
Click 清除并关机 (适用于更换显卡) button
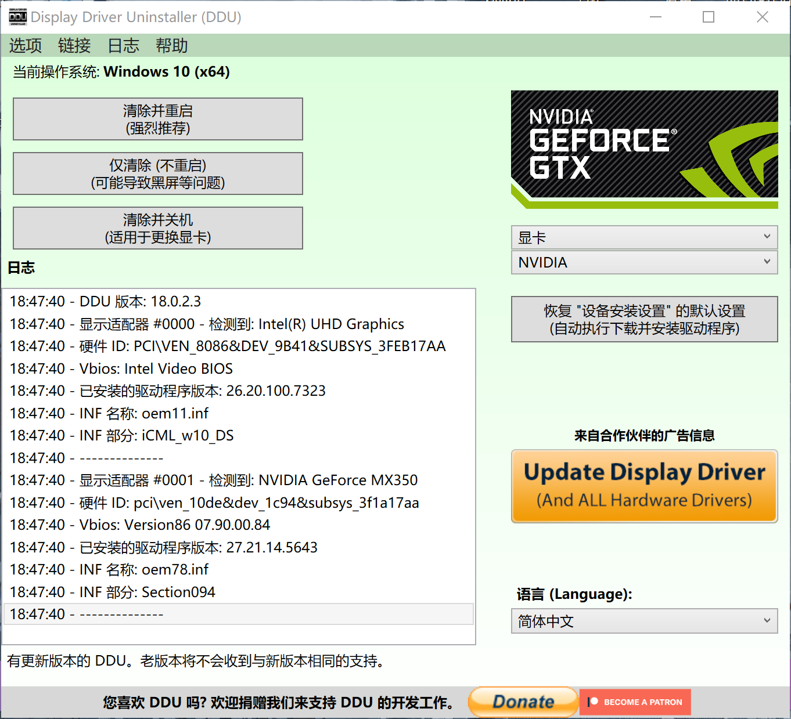click(x=158, y=228)
